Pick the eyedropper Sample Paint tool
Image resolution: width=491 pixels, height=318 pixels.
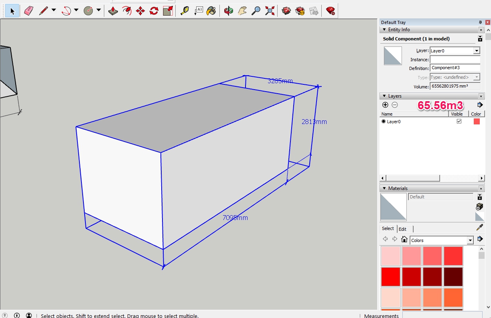pos(479,228)
